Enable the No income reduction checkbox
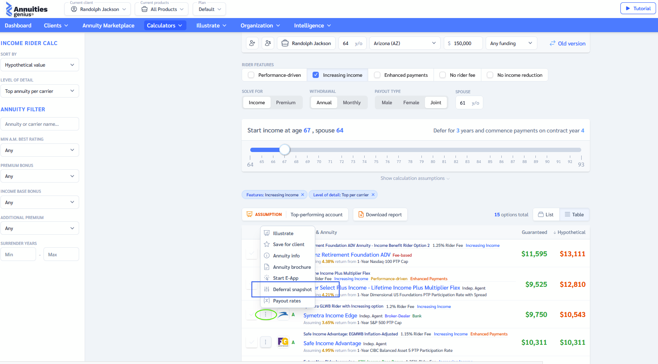The height and width of the screenshot is (364, 658). [x=490, y=75]
